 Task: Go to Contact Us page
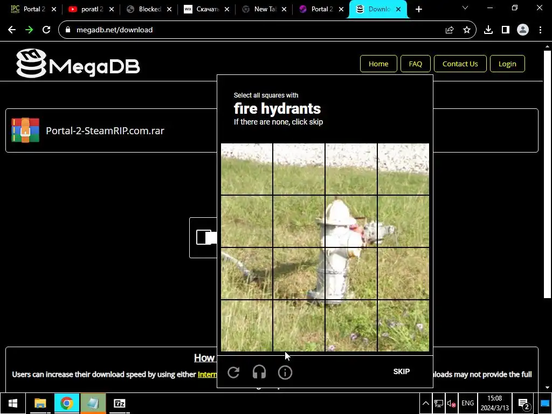coord(460,64)
